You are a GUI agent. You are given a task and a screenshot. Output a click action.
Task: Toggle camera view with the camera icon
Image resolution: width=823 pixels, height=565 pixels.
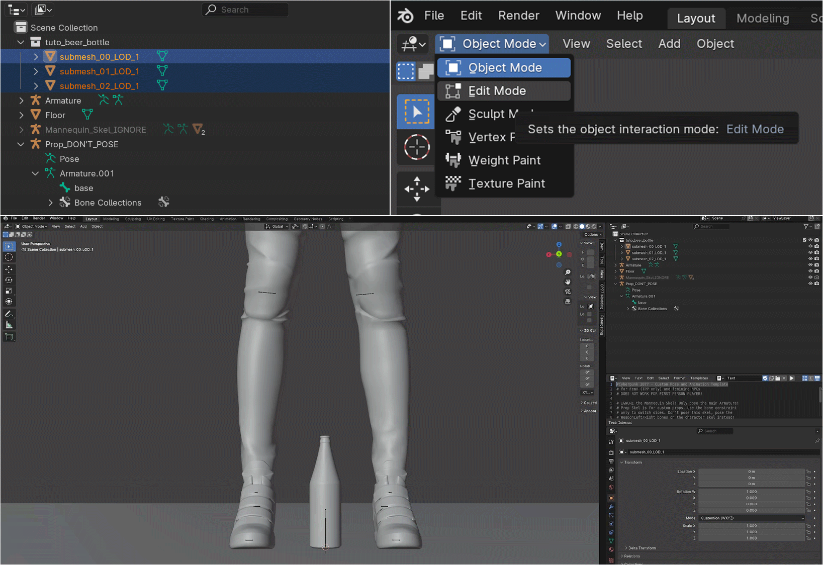[x=568, y=292]
